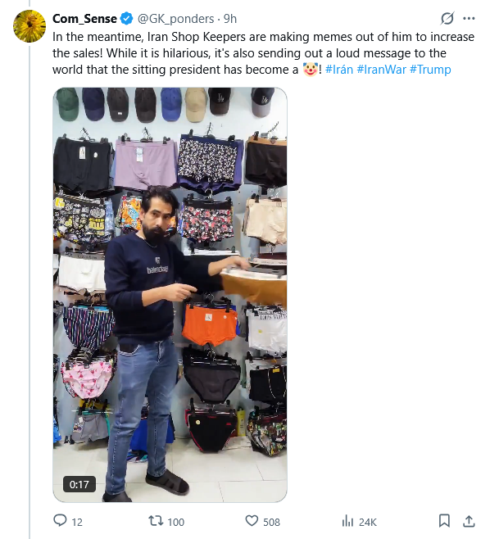Click the 100 reposts count

tap(175, 522)
